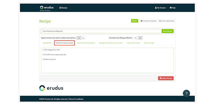This screenshot has height=103, width=215.
Task: Switch to the Ingredients tab
Action: pos(47,43)
